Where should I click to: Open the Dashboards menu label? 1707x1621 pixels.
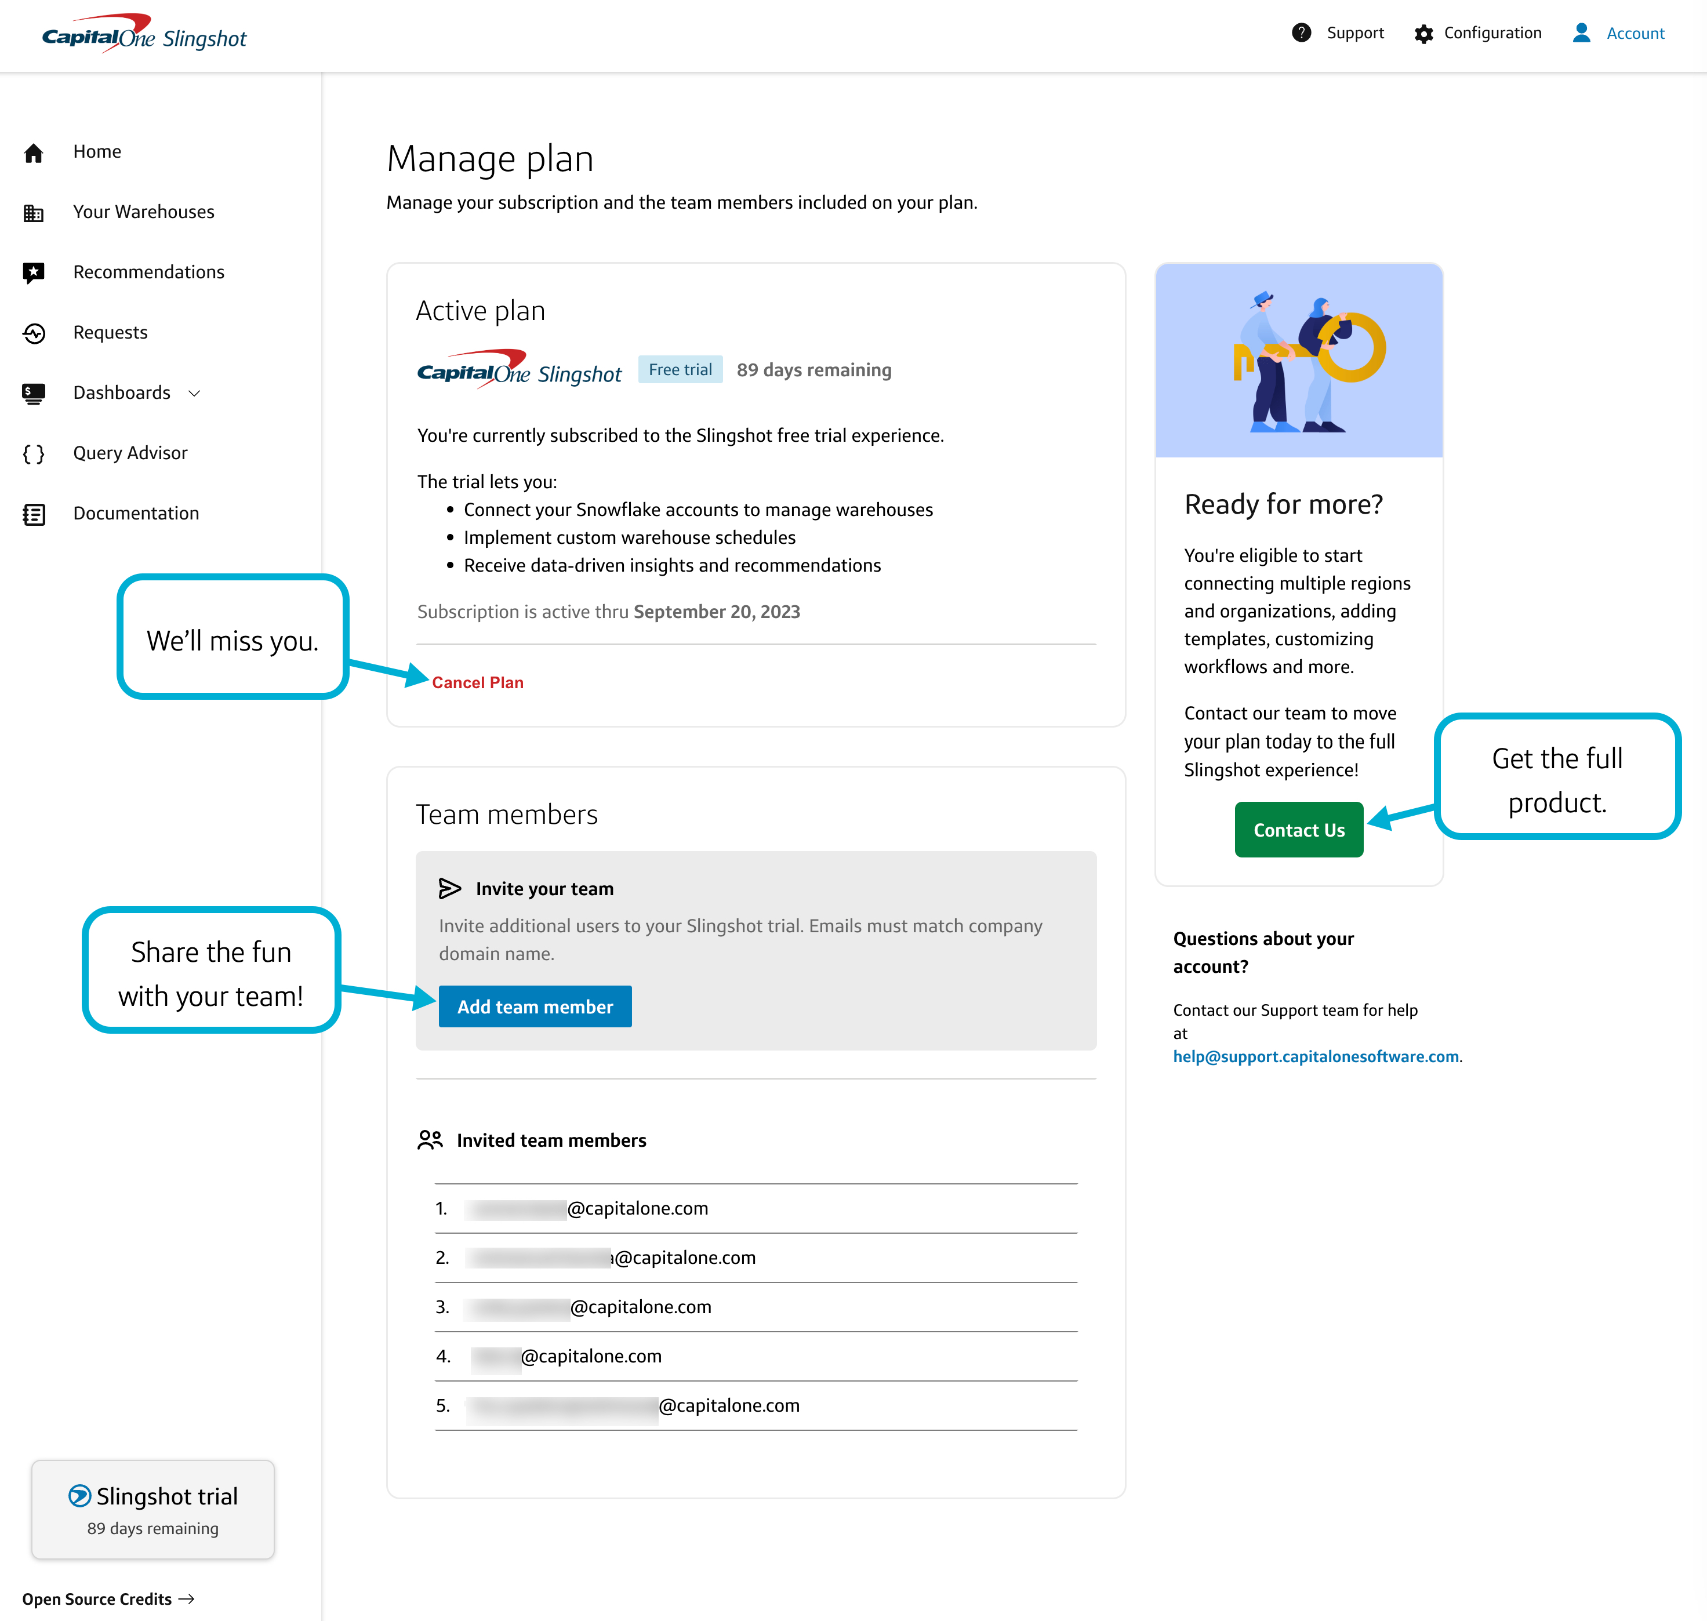[x=122, y=393]
